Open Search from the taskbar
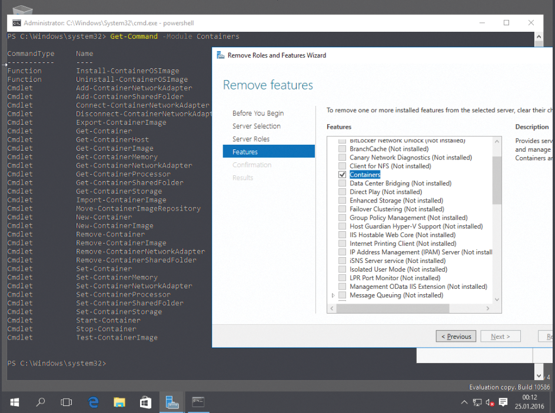Viewport: 555px width, 413px height. click(x=40, y=402)
